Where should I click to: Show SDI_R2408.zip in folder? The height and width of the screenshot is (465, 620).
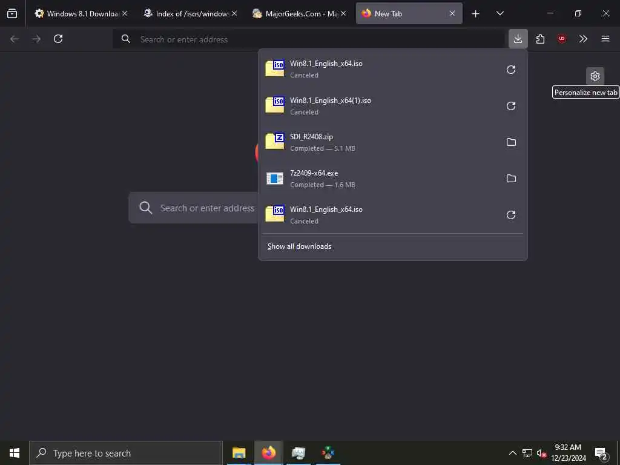pos(511,142)
